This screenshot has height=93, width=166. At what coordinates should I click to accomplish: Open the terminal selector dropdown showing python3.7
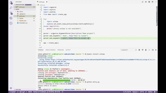point(129,50)
